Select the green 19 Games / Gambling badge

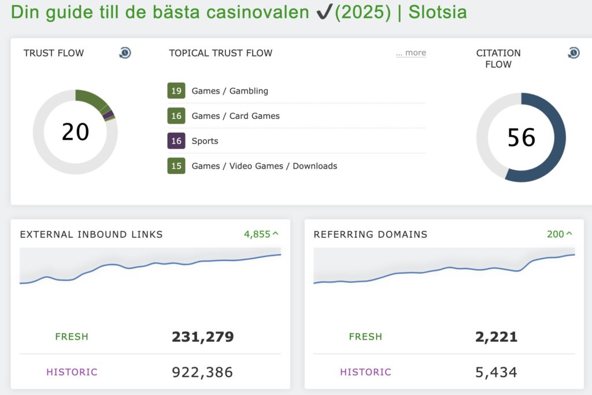[176, 91]
